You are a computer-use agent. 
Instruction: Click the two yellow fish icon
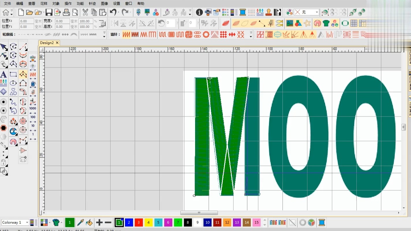pos(279,23)
